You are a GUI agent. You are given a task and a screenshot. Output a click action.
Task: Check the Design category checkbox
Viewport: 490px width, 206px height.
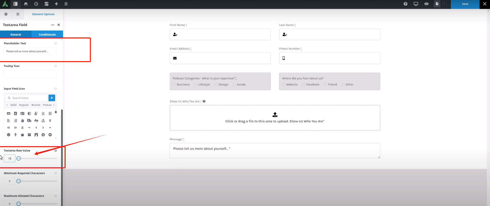[x=216, y=85]
